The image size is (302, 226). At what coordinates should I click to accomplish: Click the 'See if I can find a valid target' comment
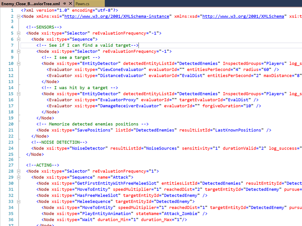click(x=88, y=45)
